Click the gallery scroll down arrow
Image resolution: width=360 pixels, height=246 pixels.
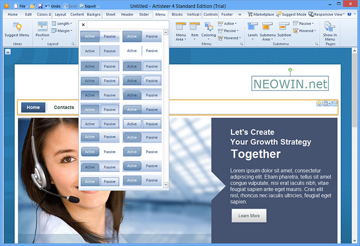pyautogui.click(x=166, y=184)
